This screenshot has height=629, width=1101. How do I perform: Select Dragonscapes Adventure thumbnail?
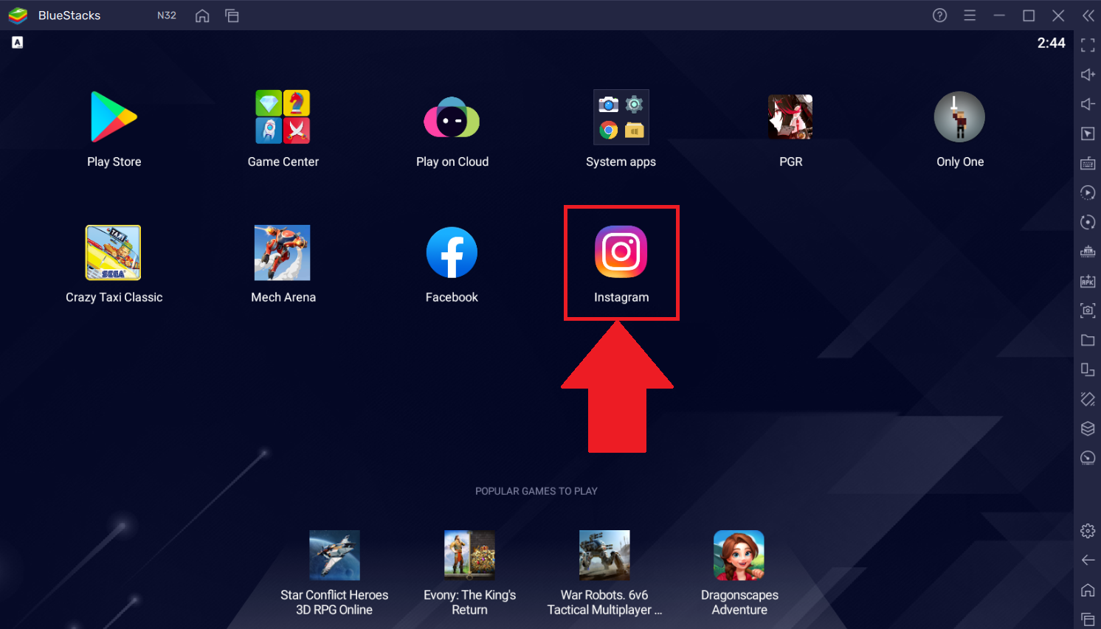739,555
